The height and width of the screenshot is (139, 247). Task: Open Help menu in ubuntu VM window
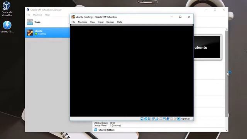[x=120, y=22]
